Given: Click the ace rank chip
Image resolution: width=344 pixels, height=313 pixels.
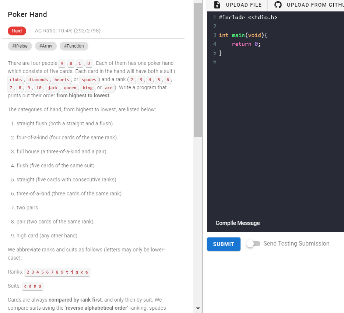Looking at the screenshot, I should coord(109,88).
